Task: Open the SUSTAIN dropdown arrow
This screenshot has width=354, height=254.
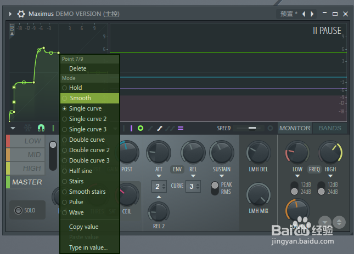Action: (222, 176)
